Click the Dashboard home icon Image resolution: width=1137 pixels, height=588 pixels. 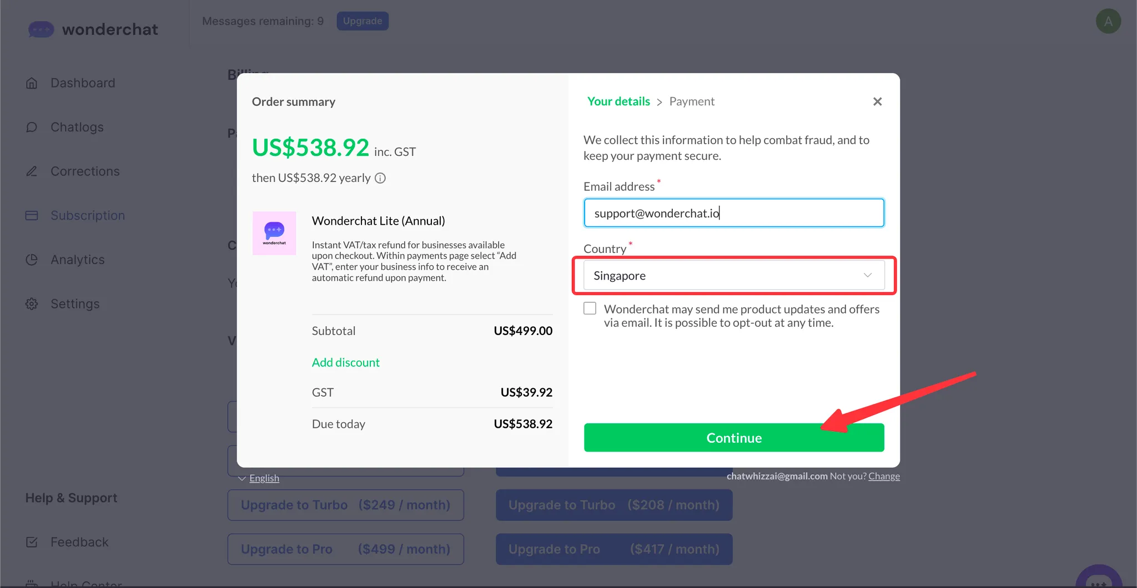(32, 83)
